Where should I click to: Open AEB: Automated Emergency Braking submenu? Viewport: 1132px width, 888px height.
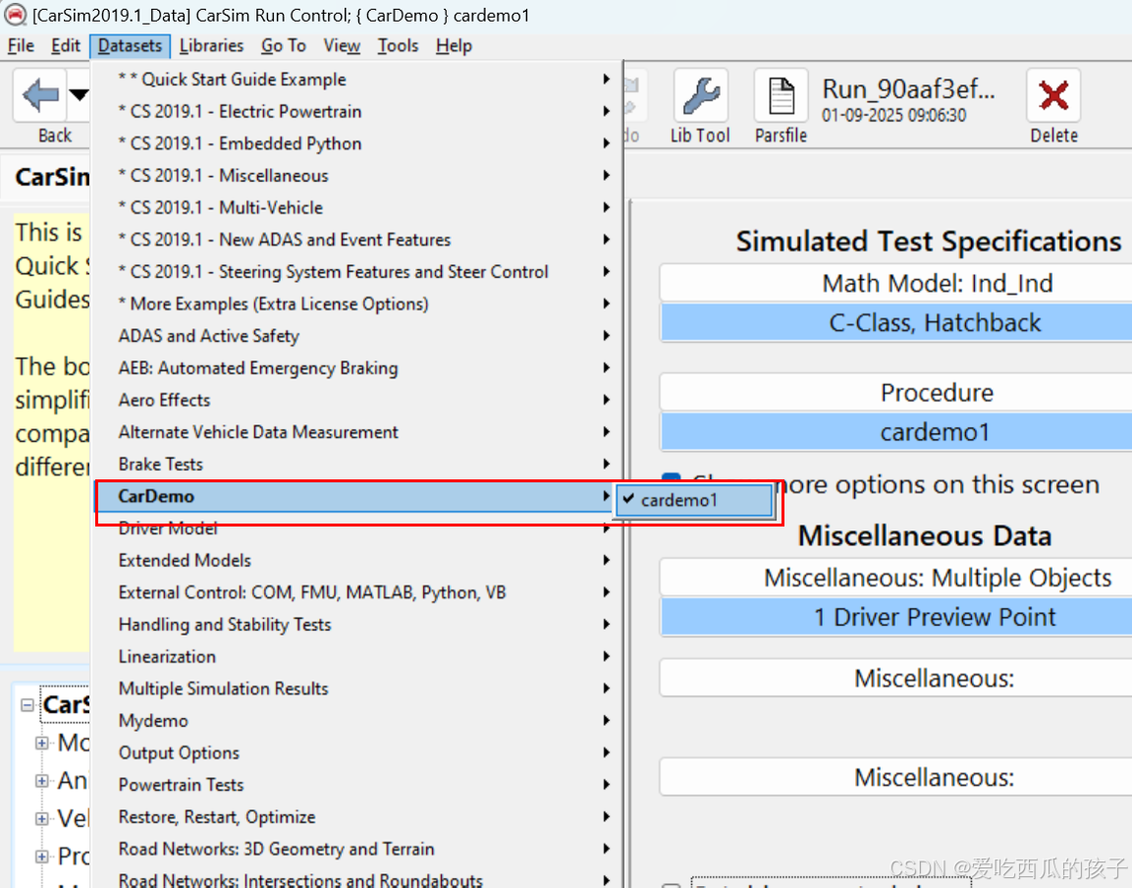355,367
